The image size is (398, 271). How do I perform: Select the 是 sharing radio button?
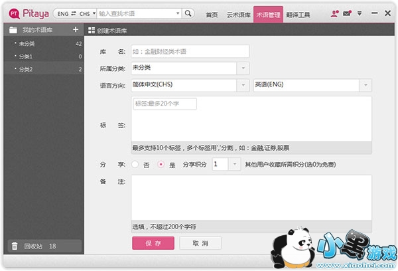(x=161, y=165)
